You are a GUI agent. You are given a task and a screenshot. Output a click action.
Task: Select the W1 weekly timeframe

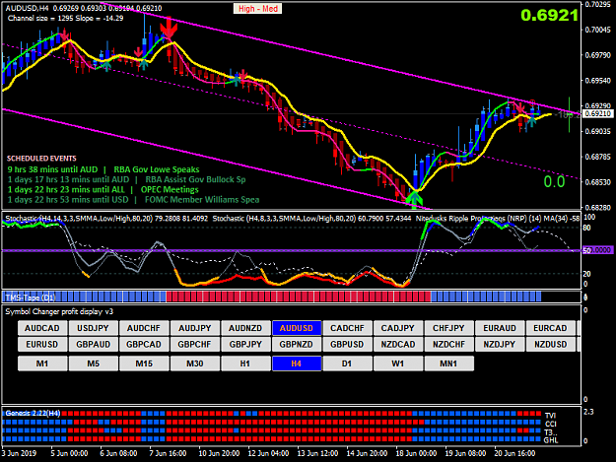coord(398,363)
